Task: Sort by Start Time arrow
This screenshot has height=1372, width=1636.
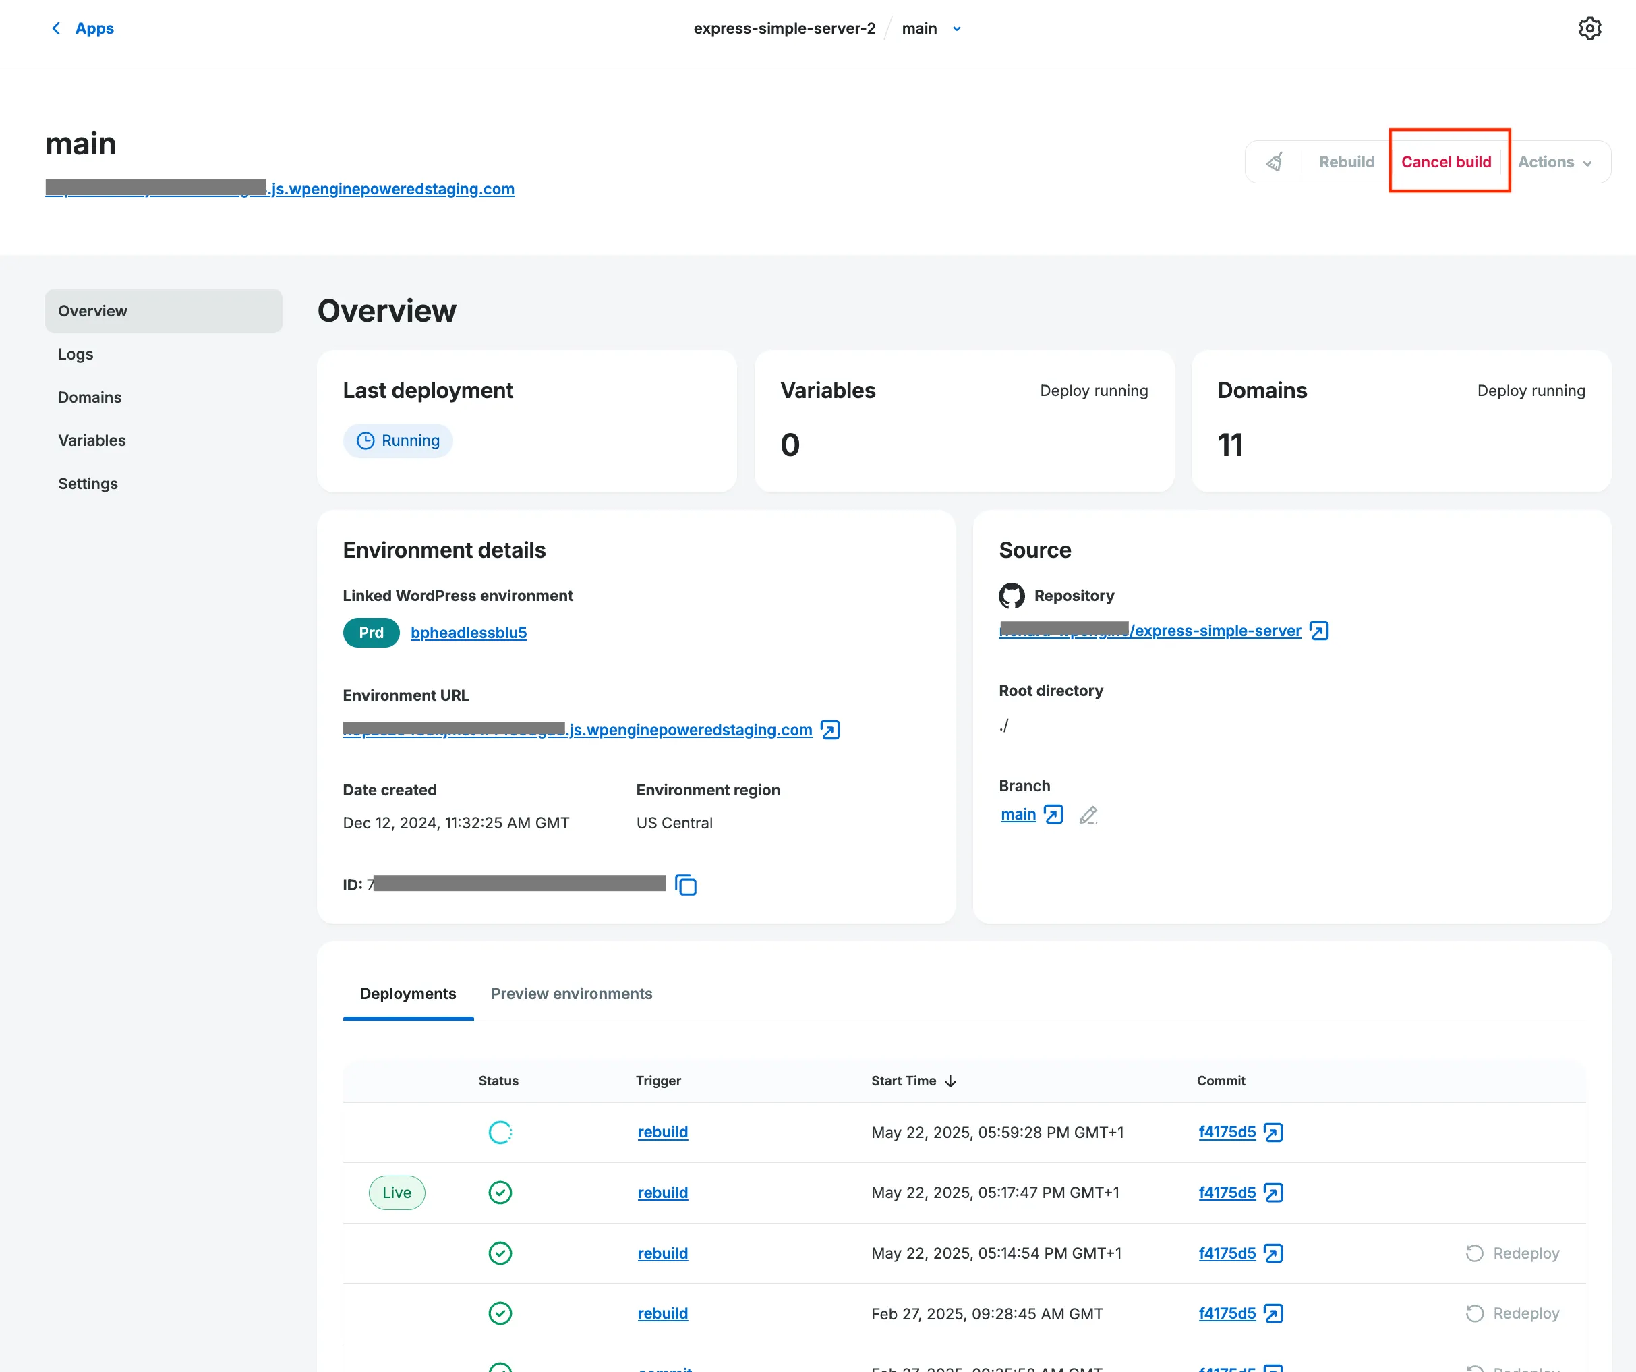Action: [950, 1081]
